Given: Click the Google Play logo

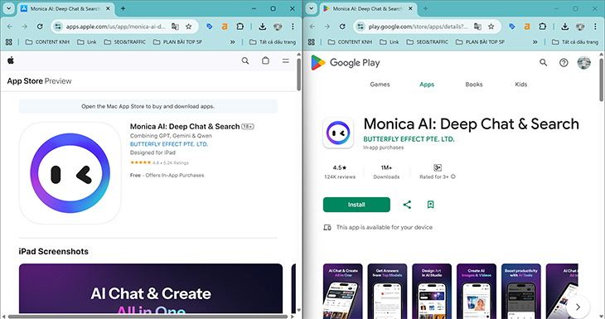Looking at the screenshot, I should pyautogui.click(x=346, y=62).
